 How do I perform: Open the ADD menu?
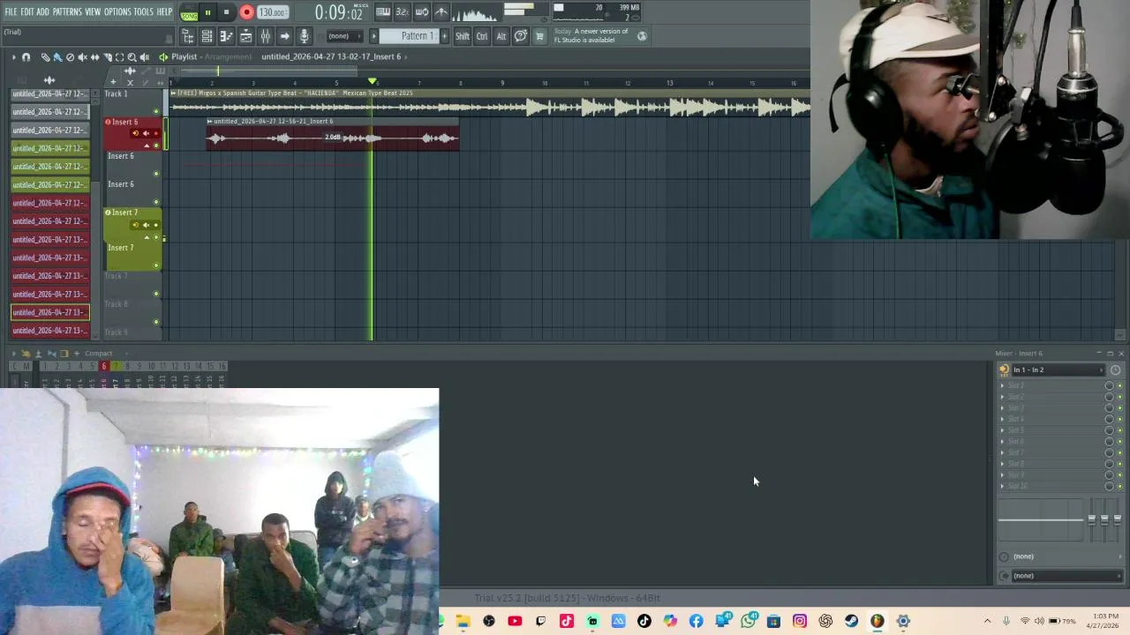[x=42, y=12]
